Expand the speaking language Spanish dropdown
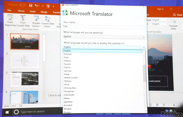 [104, 37]
